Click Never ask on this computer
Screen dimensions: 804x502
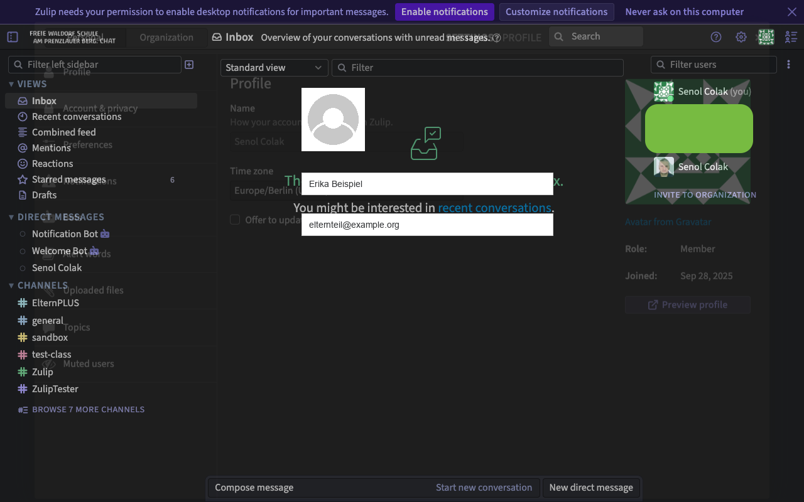pyautogui.click(x=685, y=12)
